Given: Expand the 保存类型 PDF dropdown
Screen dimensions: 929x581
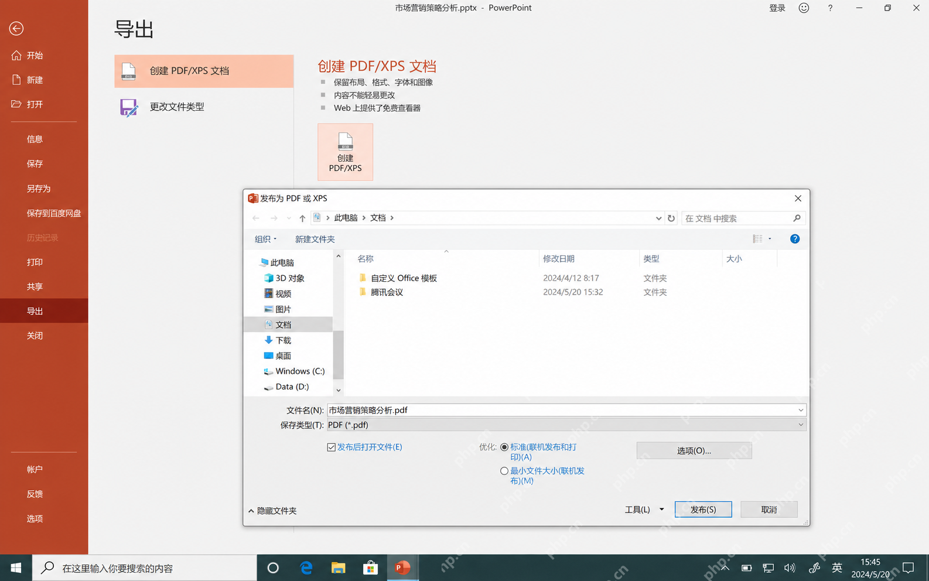Looking at the screenshot, I should [x=801, y=425].
